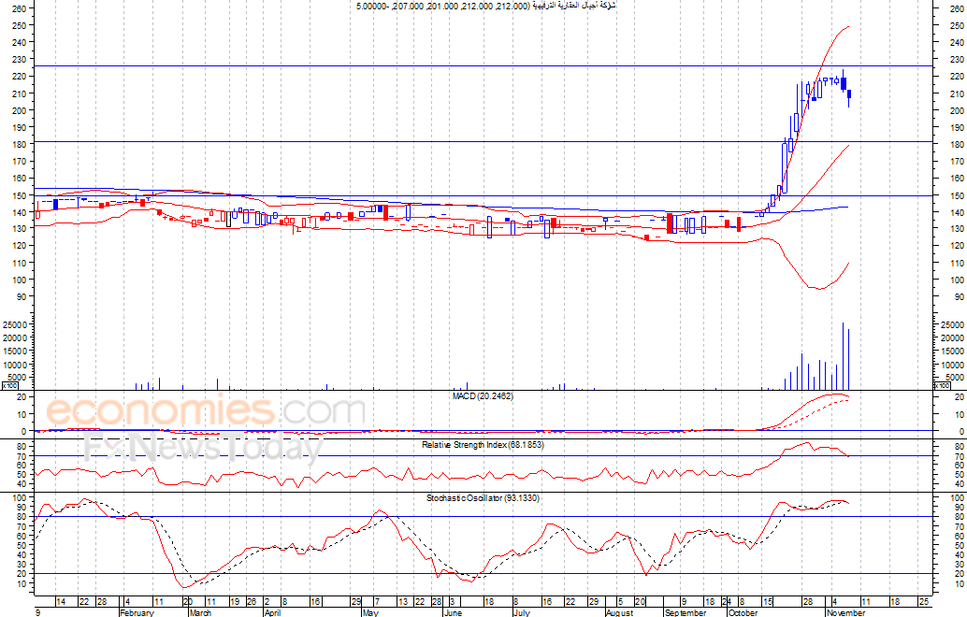The image size is (967, 617).
Task: Select the September month label on time axis
Action: [x=686, y=612]
